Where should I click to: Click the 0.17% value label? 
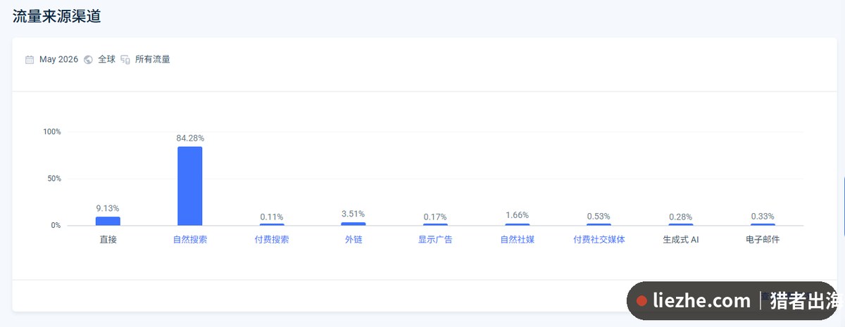[435, 217]
